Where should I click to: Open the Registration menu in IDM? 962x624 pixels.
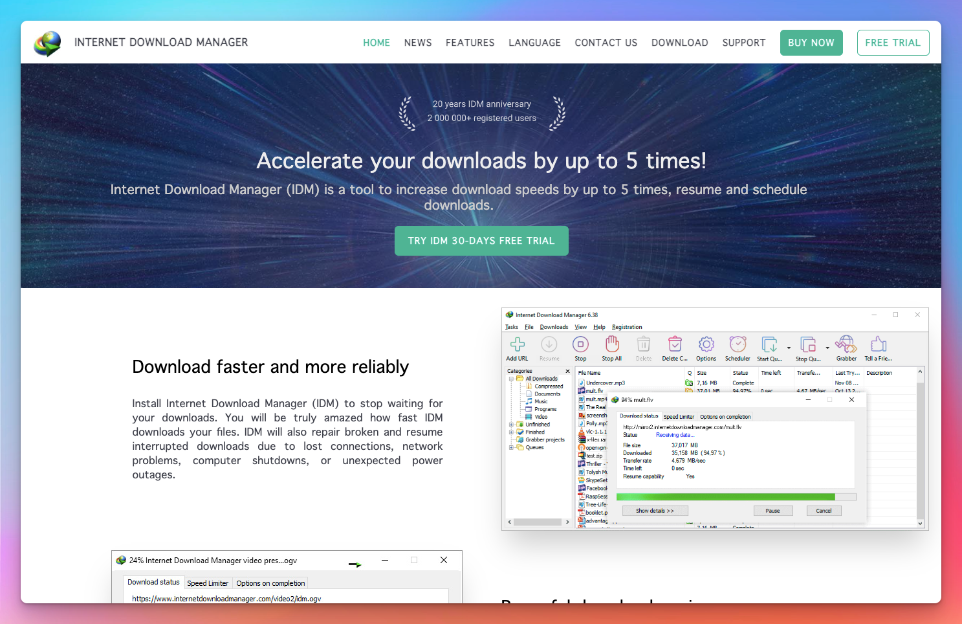click(627, 327)
